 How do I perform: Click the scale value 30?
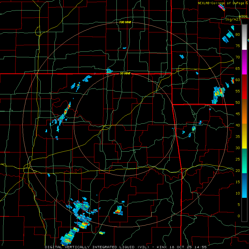click(238, 148)
